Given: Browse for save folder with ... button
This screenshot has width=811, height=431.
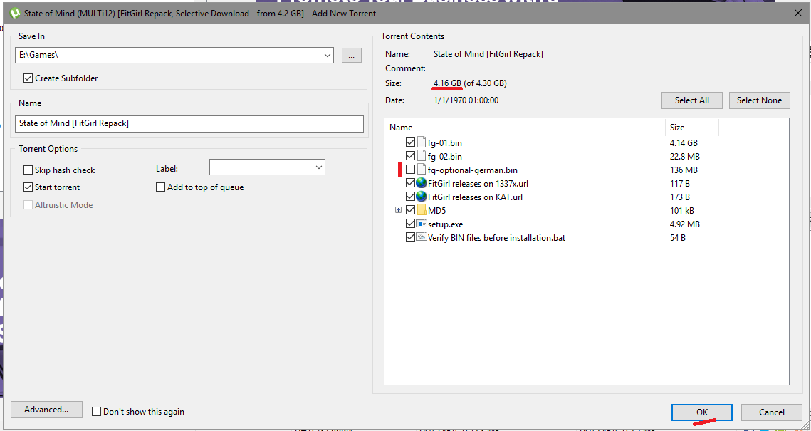Looking at the screenshot, I should click(x=351, y=56).
